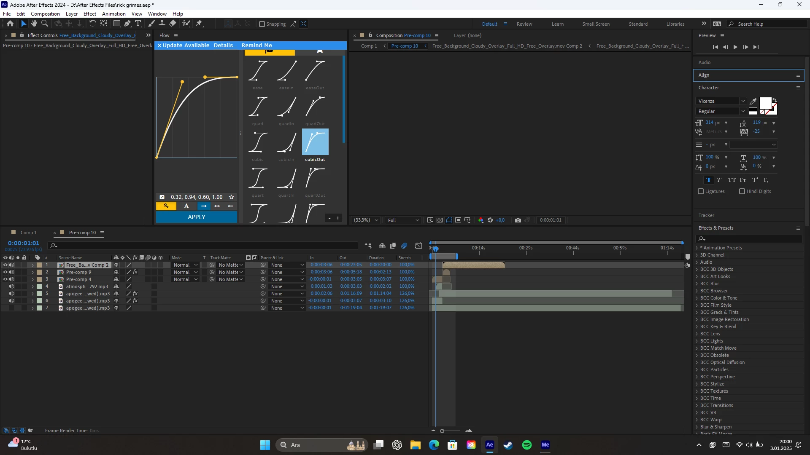
Task: Select the Pen tool in toolbar
Action: [x=127, y=24]
